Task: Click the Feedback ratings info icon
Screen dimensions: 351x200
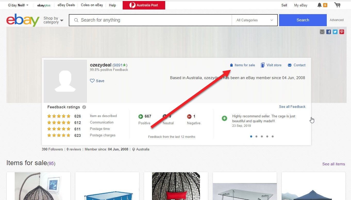Action: [84, 107]
